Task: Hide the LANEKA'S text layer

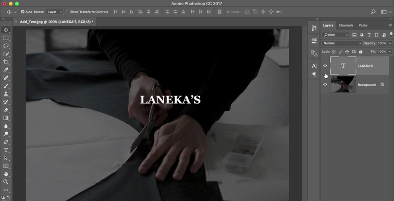Action: [325, 66]
